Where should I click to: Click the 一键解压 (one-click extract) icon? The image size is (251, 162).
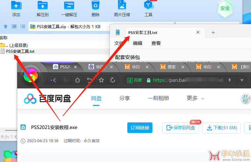69,6
